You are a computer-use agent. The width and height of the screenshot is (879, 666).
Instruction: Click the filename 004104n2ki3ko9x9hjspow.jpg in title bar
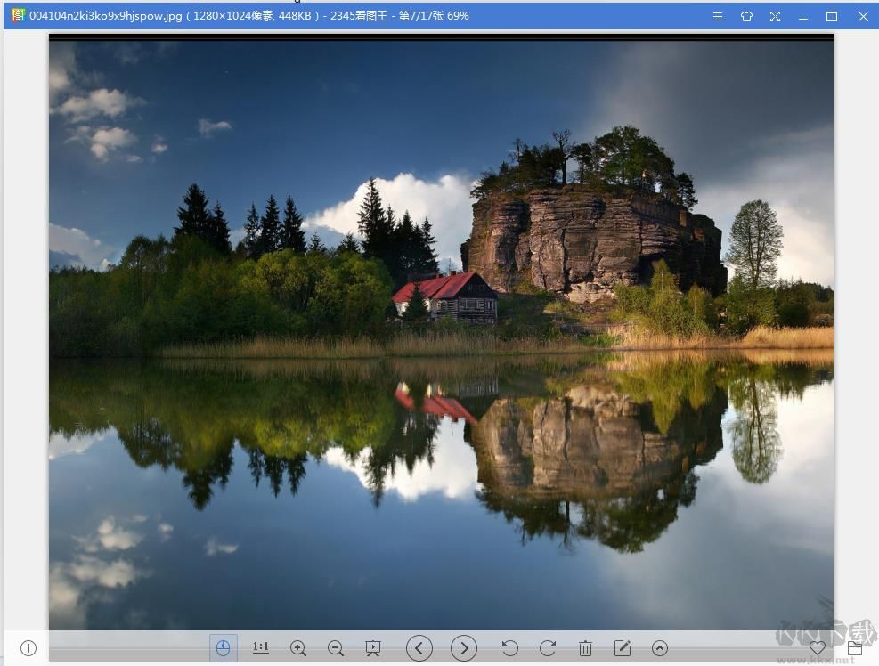click(x=105, y=16)
